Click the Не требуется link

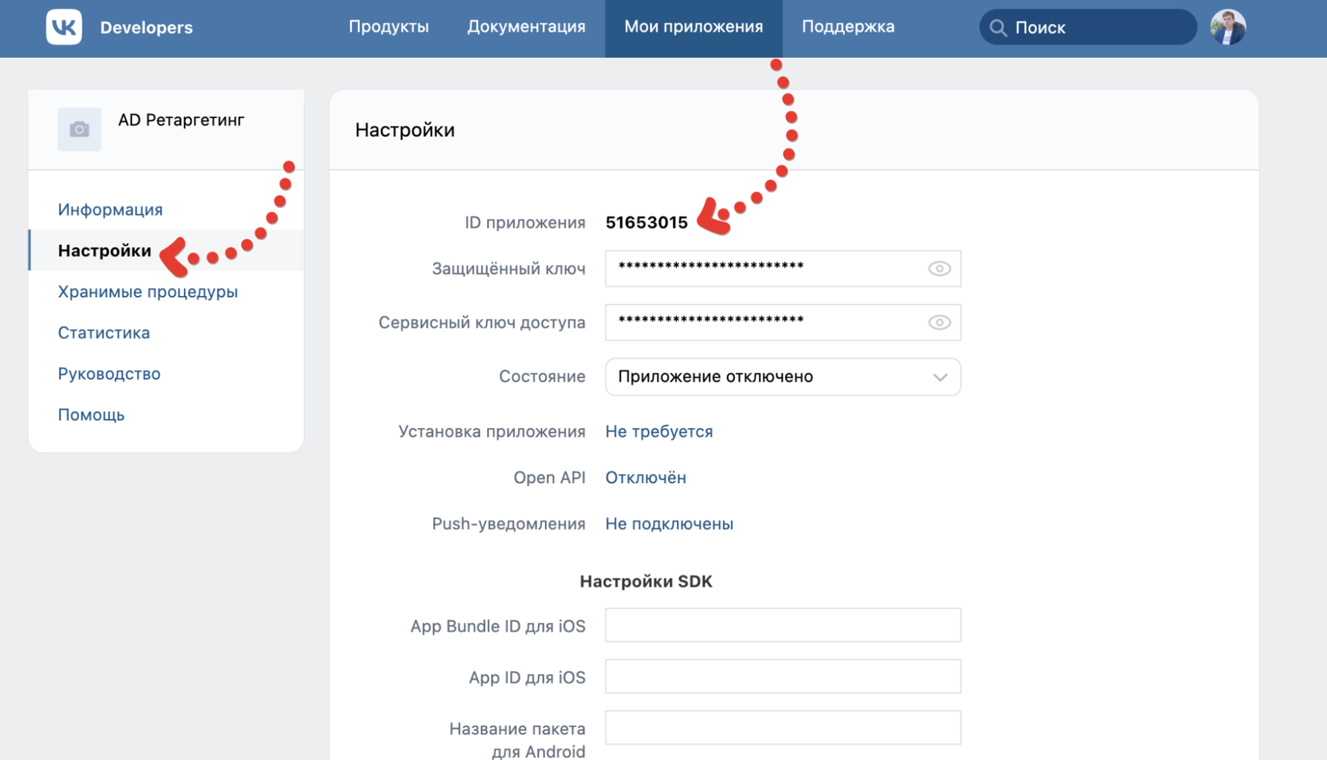(659, 431)
